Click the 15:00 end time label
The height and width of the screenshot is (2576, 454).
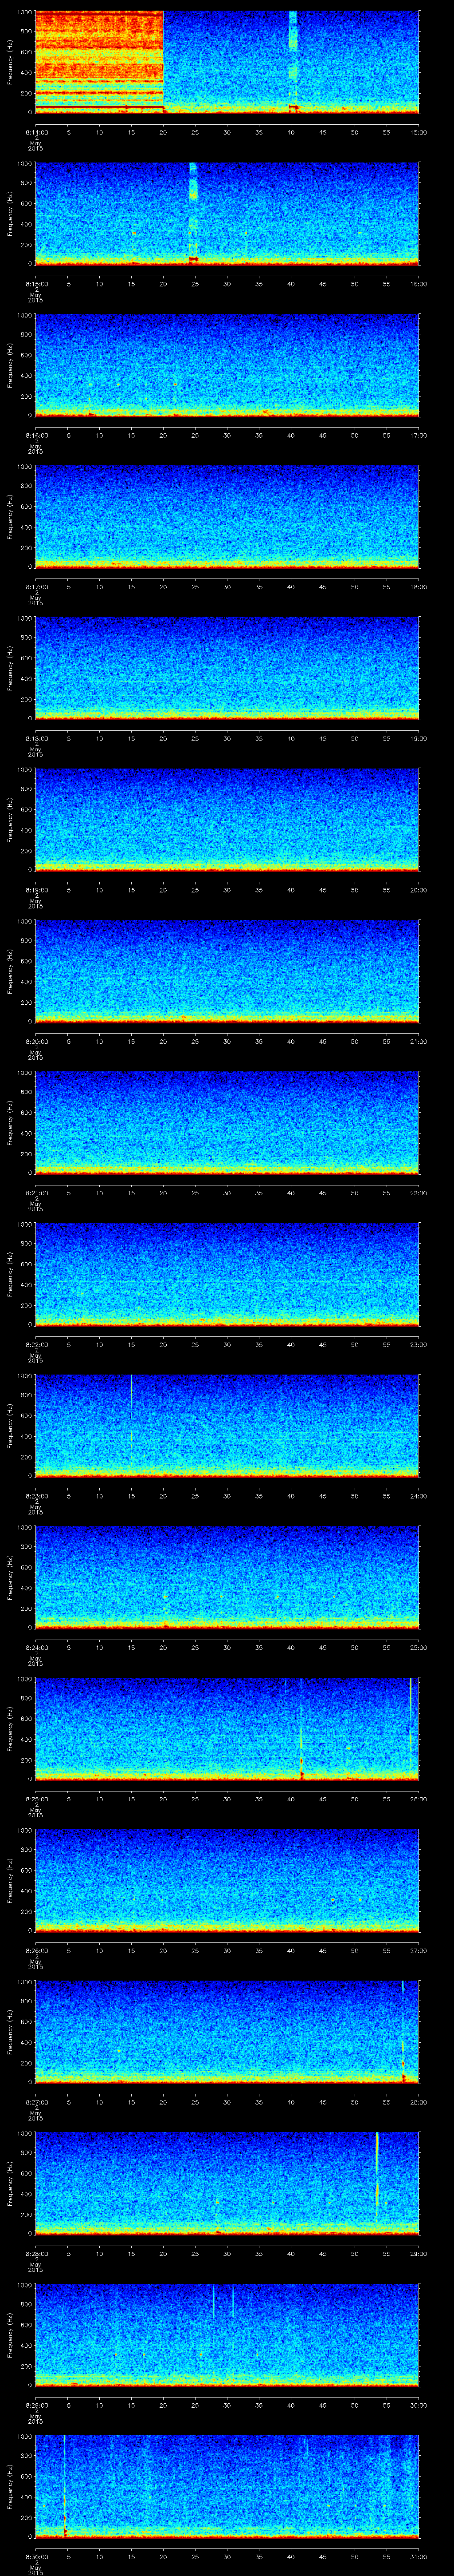pos(419,132)
